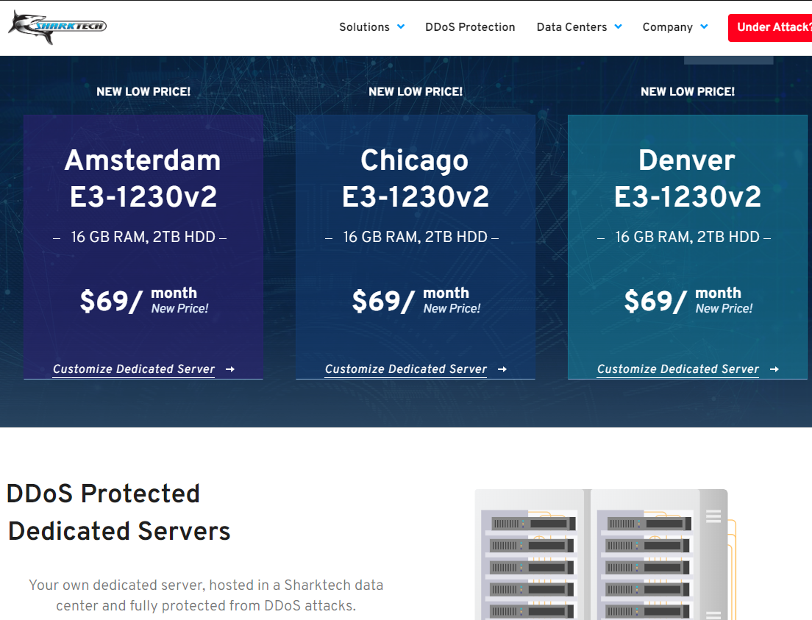Click the server rack illustration
The width and height of the screenshot is (812, 620).
pos(602,555)
